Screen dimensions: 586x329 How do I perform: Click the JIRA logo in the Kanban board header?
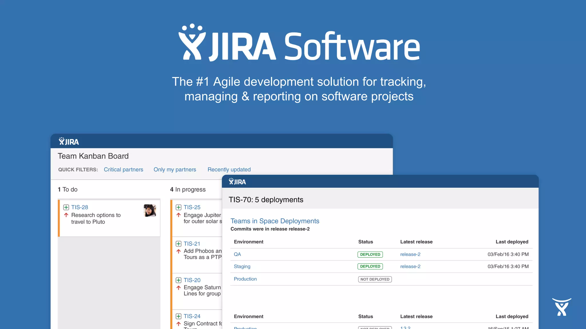point(69,141)
